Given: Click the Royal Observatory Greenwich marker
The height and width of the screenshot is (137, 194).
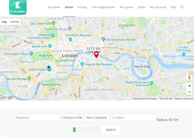Looking at the screenshot, I should [x=152, y=83].
